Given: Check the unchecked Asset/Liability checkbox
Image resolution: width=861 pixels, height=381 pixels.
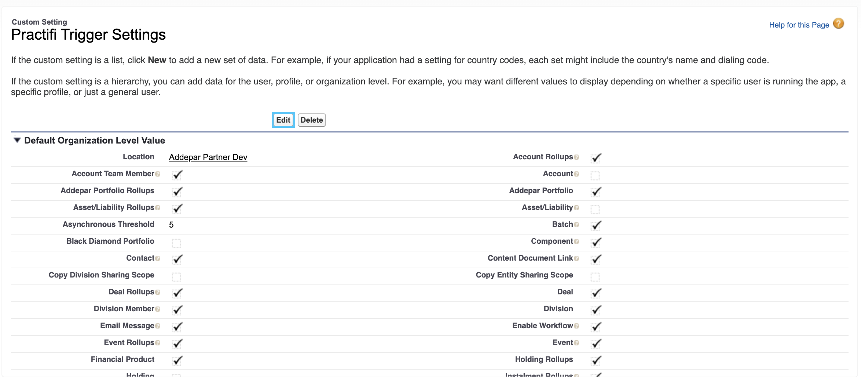Looking at the screenshot, I should tap(595, 209).
